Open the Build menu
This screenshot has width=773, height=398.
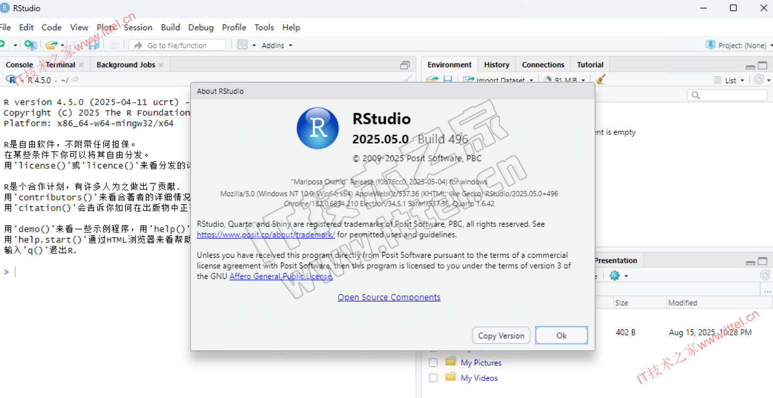pos(171,28)
